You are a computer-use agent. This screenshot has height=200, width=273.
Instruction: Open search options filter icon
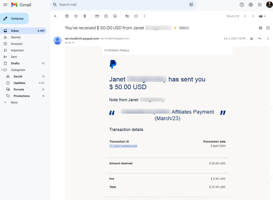pyautogui.click(x=191, y=5)
